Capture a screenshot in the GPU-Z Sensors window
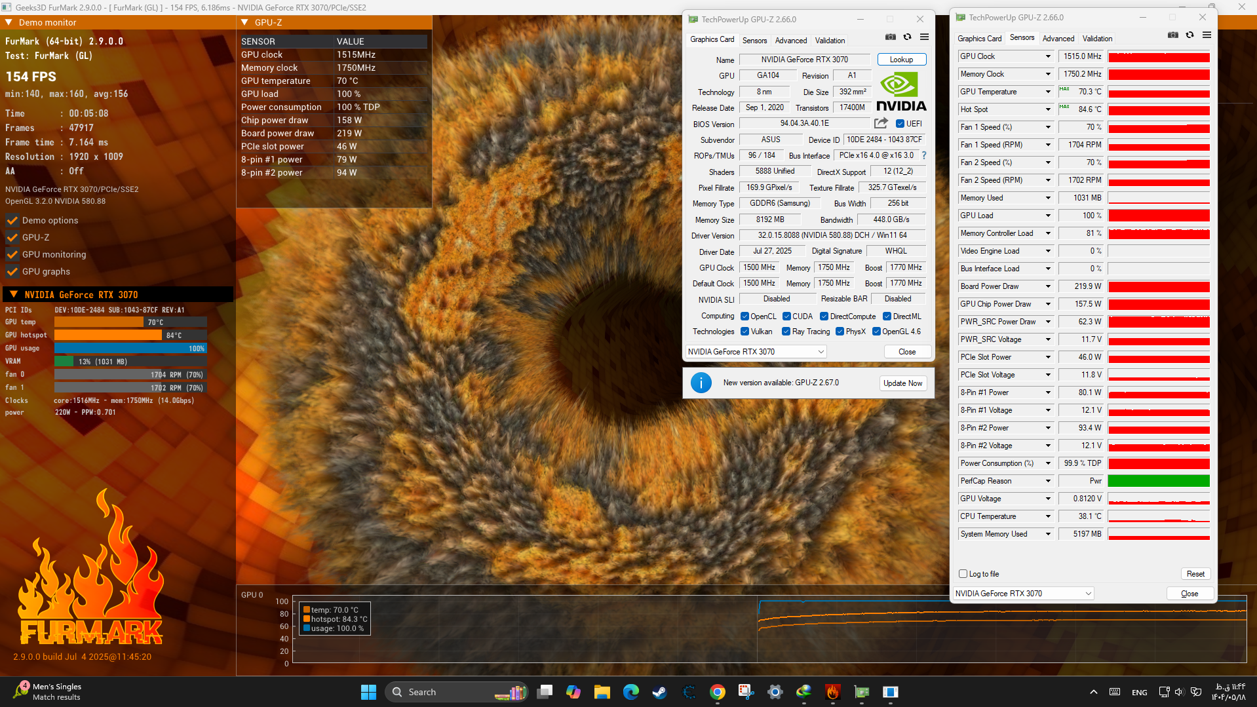 [1173, 35]
